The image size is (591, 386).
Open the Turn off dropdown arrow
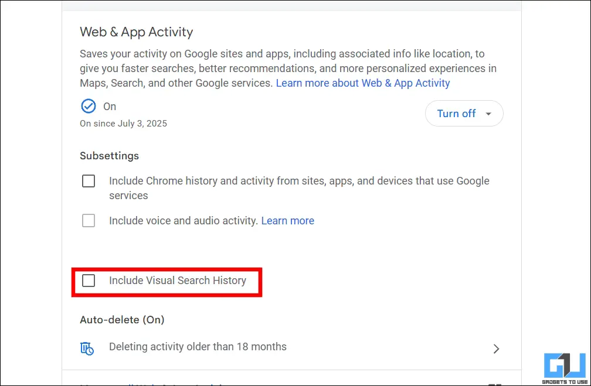coord(488,114)
